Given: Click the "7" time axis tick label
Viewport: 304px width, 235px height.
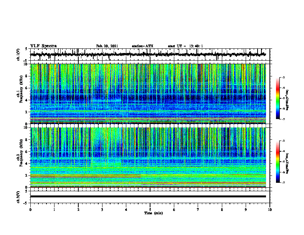Looking at the screenshot, I should point(198,210).
